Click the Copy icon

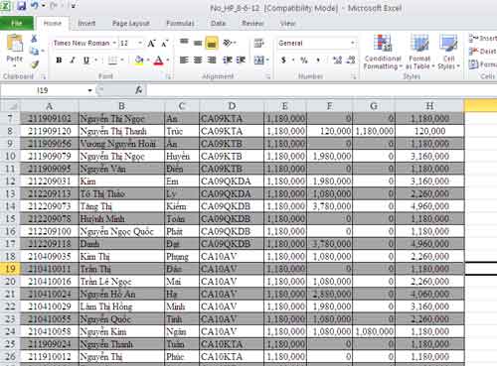point(34,52)
